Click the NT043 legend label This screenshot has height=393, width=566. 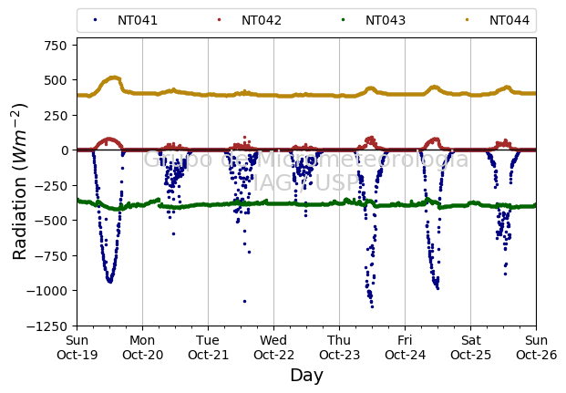click(x=386, y=20)
